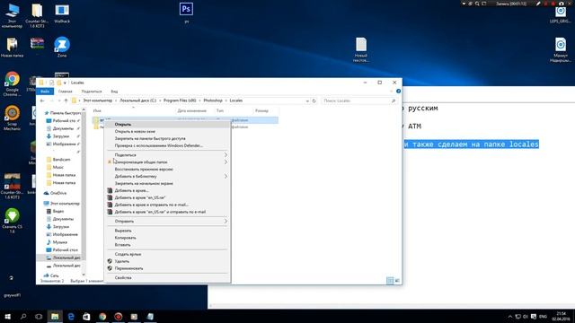Switch to the large icons view in the Explorer status bar
The height and width of the screenshot is (323, 575).
tap(397, 281)
